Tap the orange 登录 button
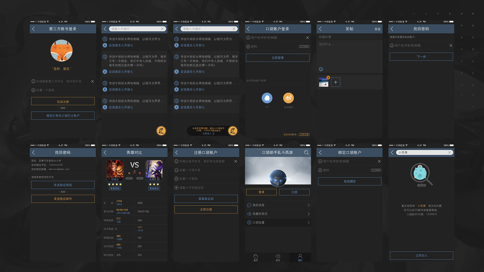This screenshot has width=484, height=272. click(x=261, y=192)
